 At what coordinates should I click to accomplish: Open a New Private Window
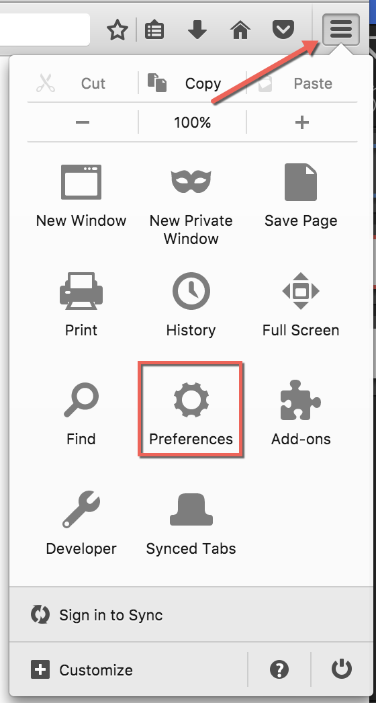191,204
